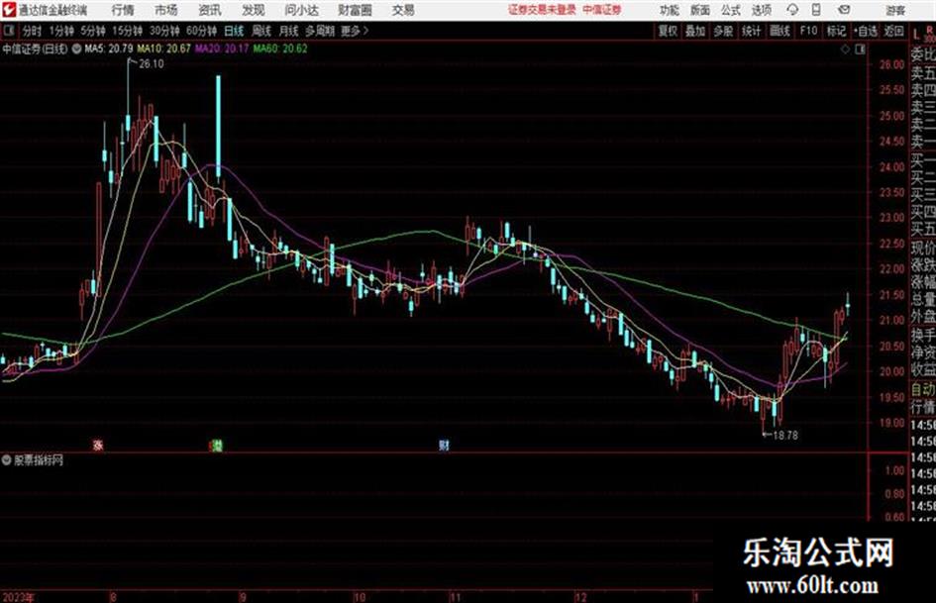Screen dimensions: 936x603
Task: Open the 公式 menu
Action: tap(731, 10)
